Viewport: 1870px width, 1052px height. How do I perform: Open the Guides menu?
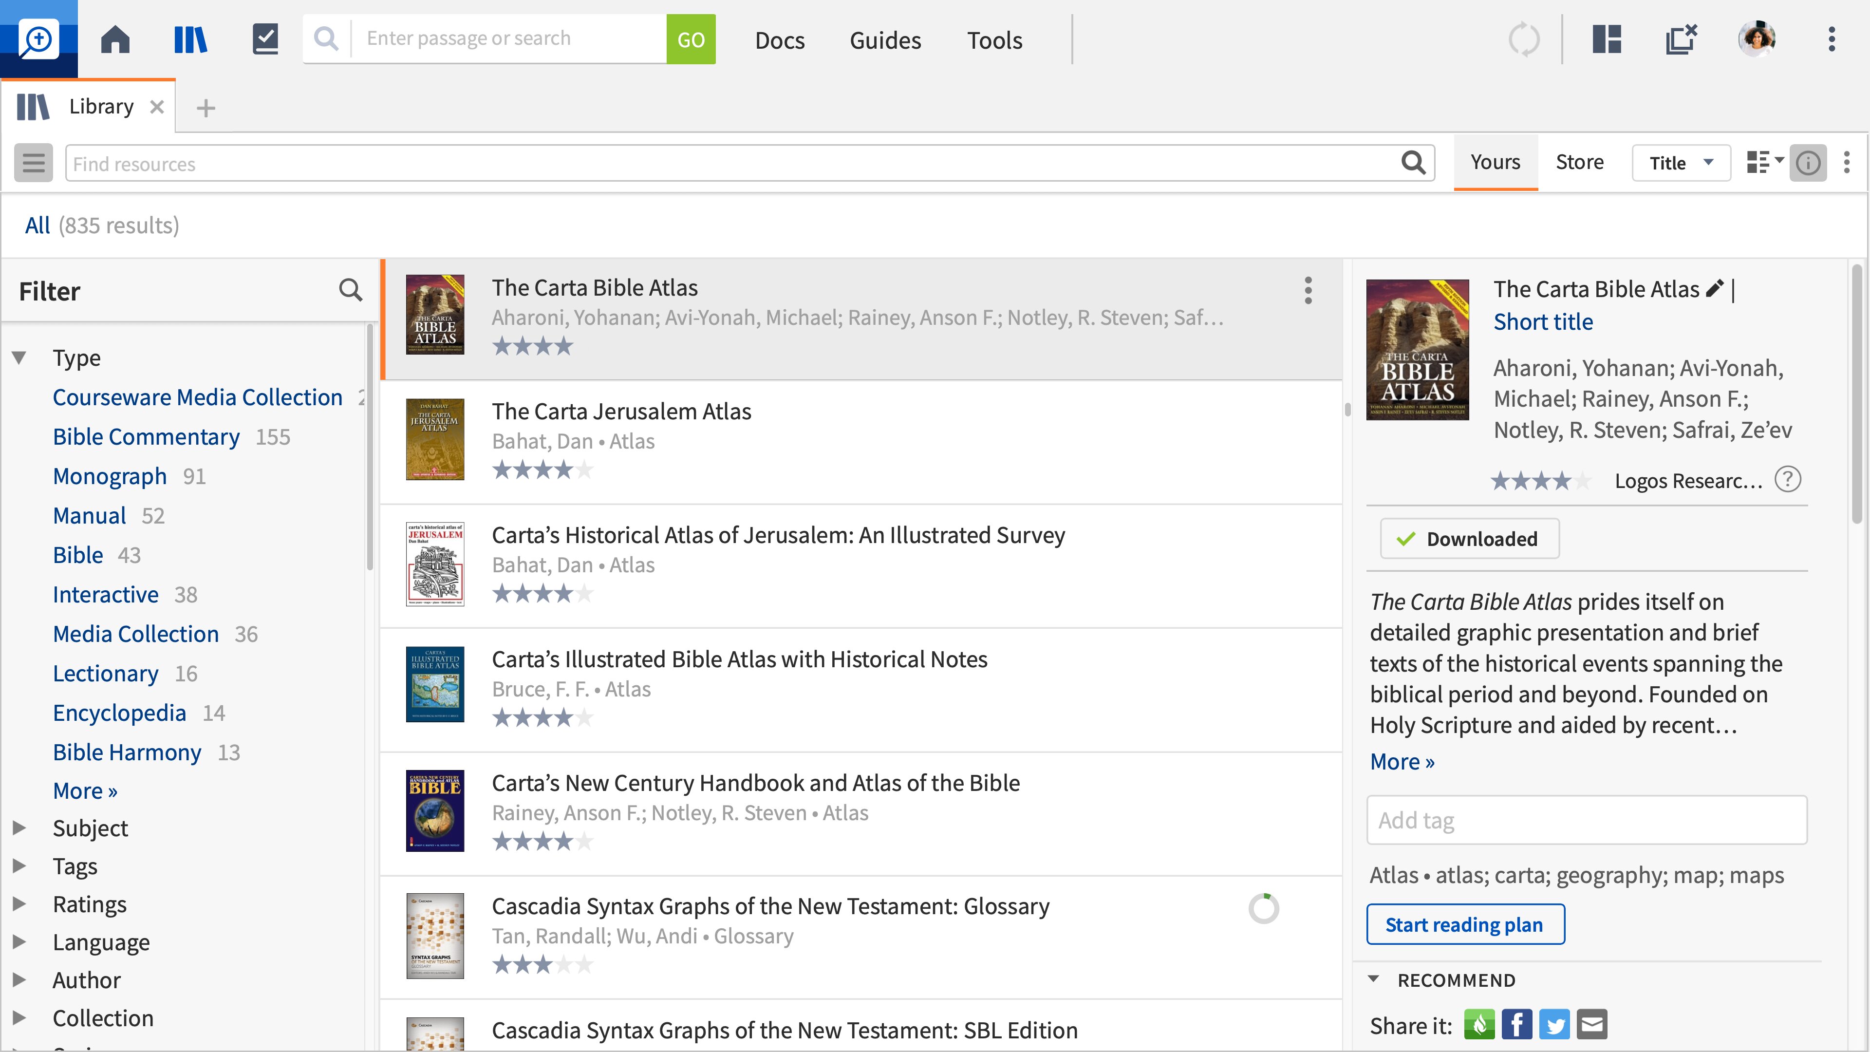[885, 40]
